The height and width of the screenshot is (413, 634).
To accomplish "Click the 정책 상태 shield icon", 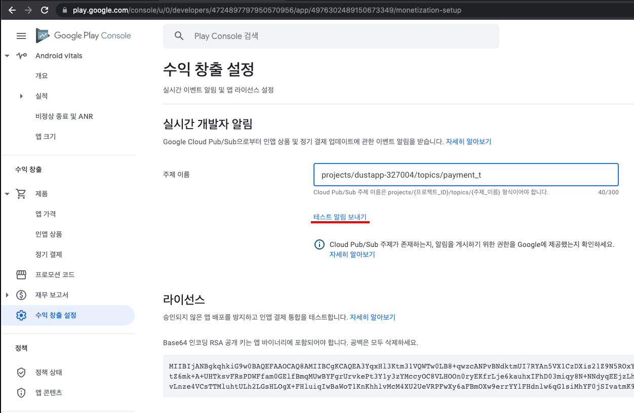I will (21, 373).
